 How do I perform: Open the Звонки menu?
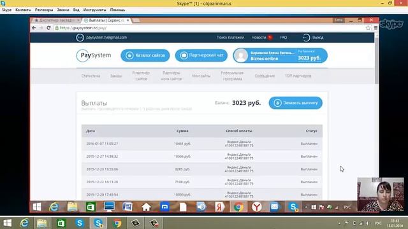[x=63, y=10]
